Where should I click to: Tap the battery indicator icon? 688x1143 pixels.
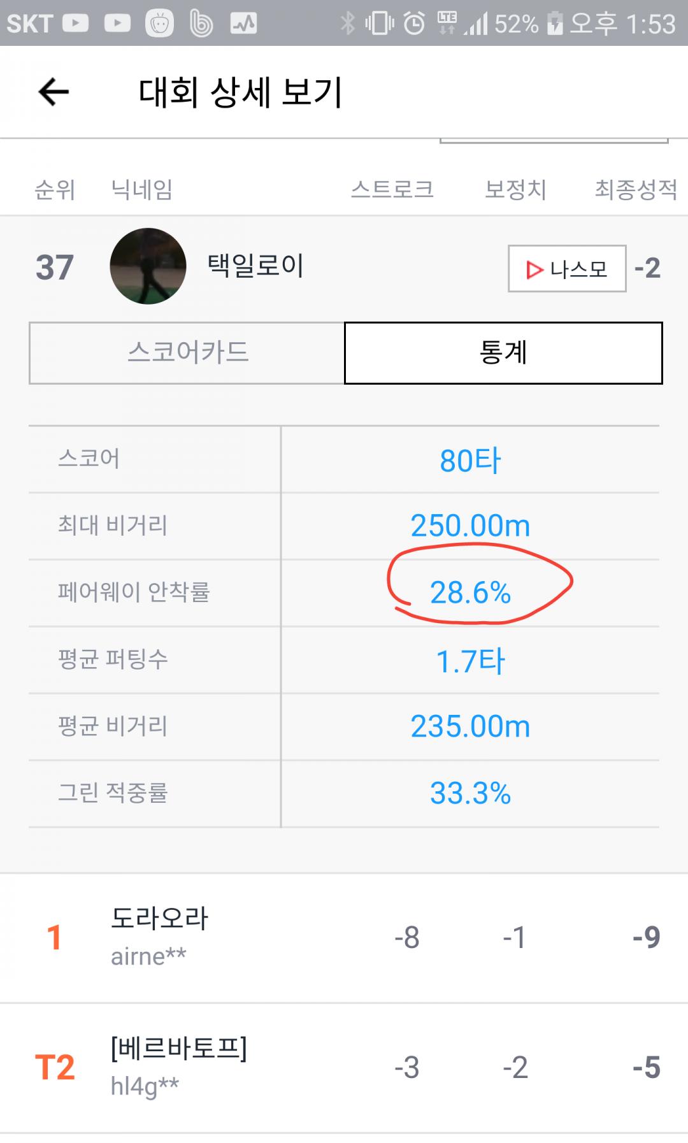pyautogui.click(x=555, y=24)
